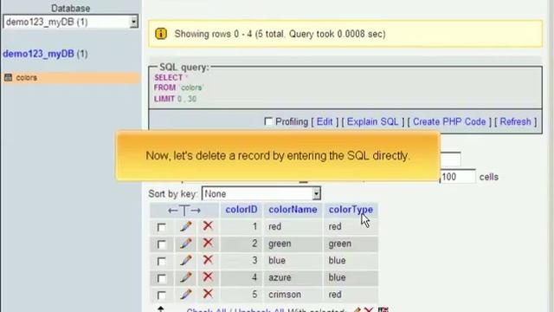Click the edit pencil for row crimson
Image resolution: width=554 pixels, height=312 pixels.
(186, 294)
